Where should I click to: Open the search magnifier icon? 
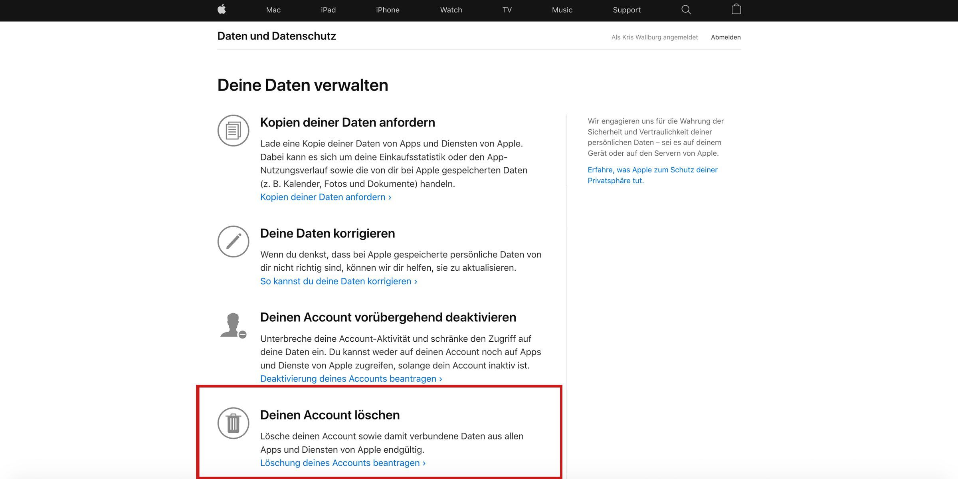click(x=686, y=10)
